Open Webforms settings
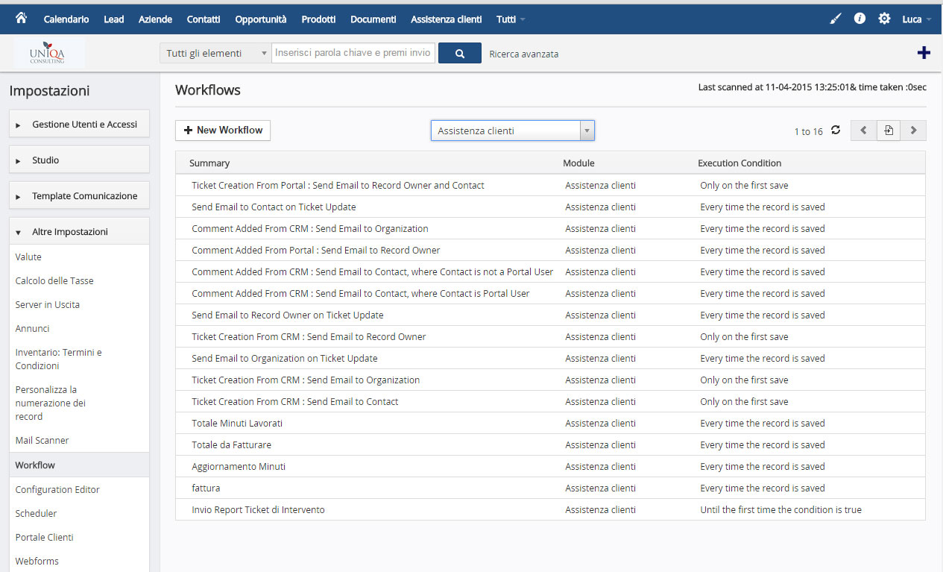The height and width of the screenshot is (572, 943). click(x=37, y=562)
